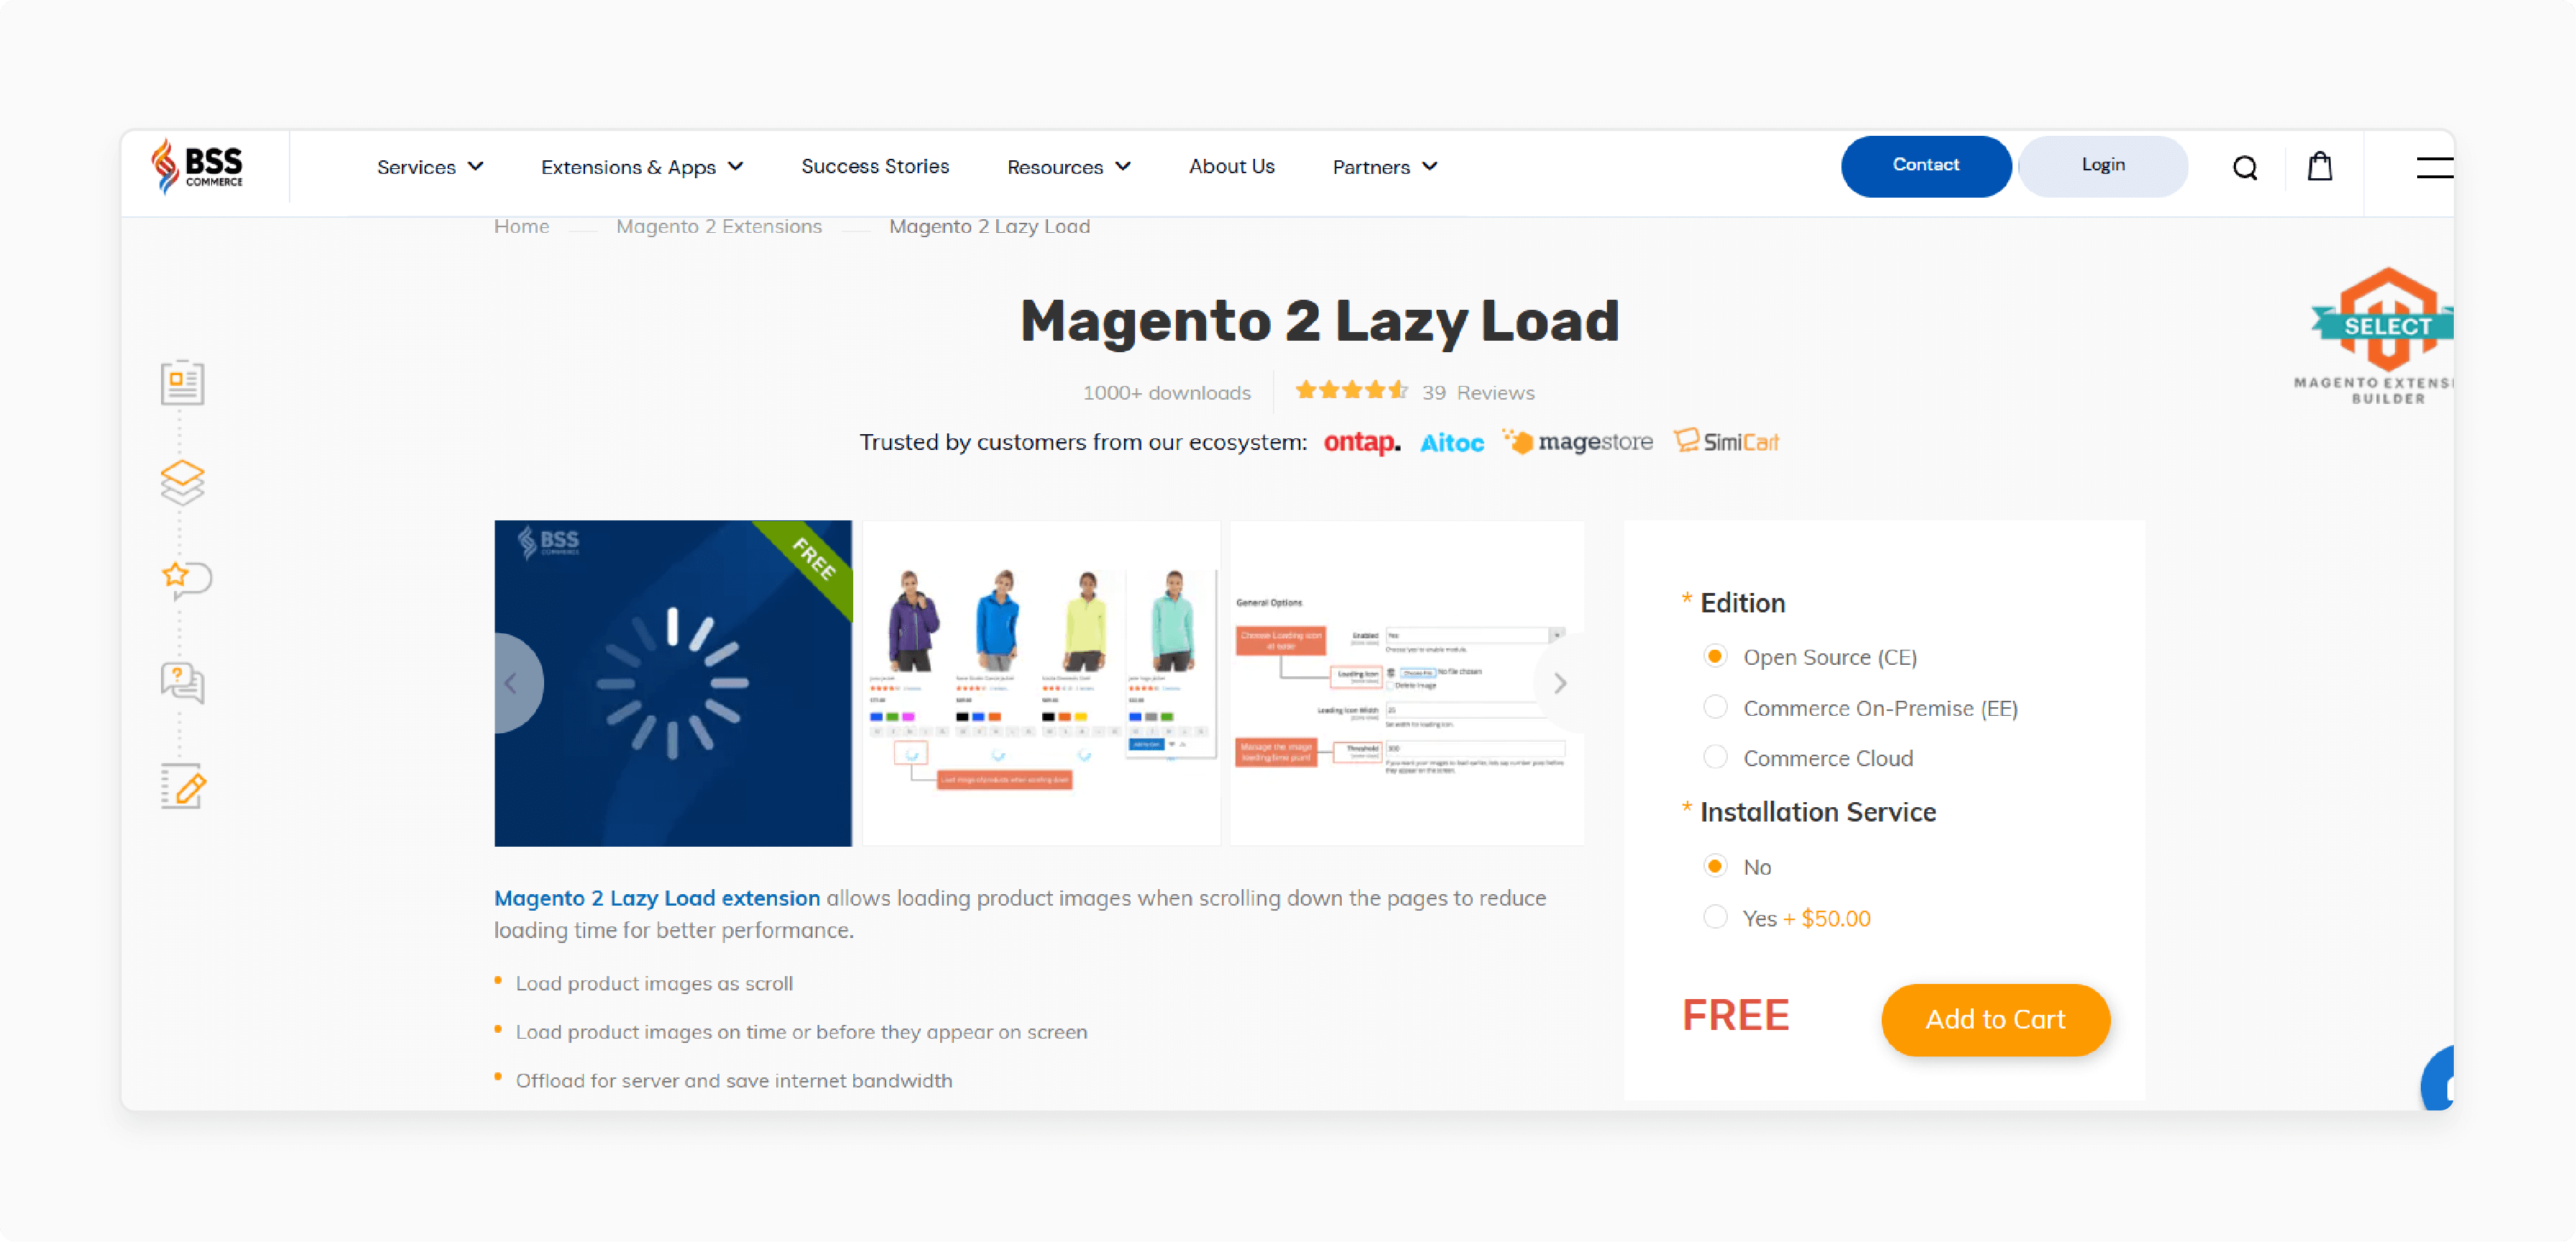Click the search icon in top navigation
The height and width of the screenshot is (1242, 2576).
point(2244,166)
